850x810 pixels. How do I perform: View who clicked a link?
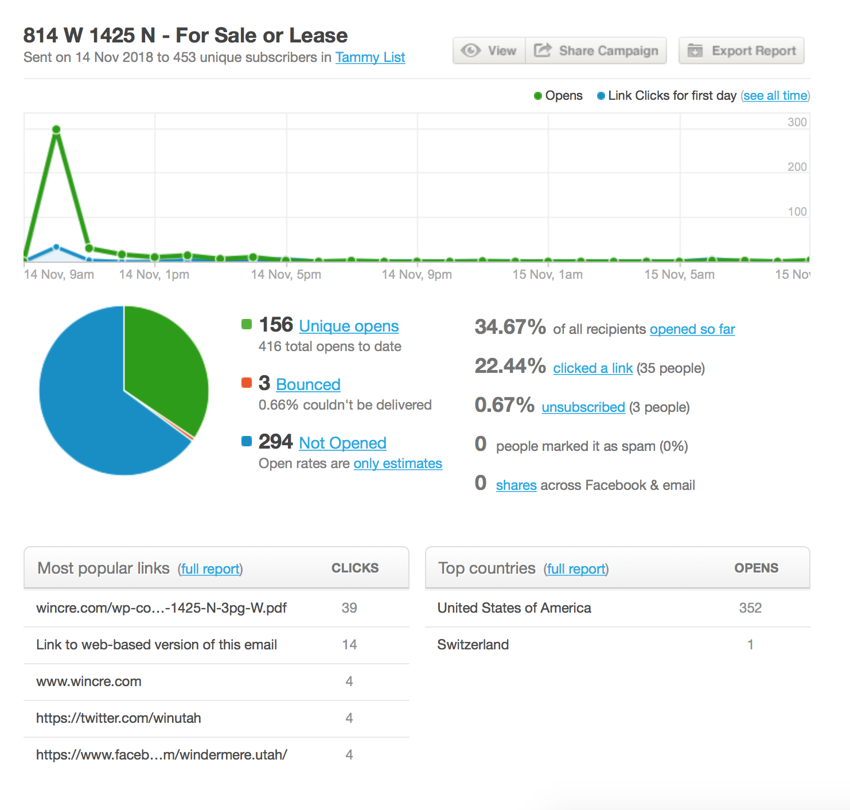[592, 368]
